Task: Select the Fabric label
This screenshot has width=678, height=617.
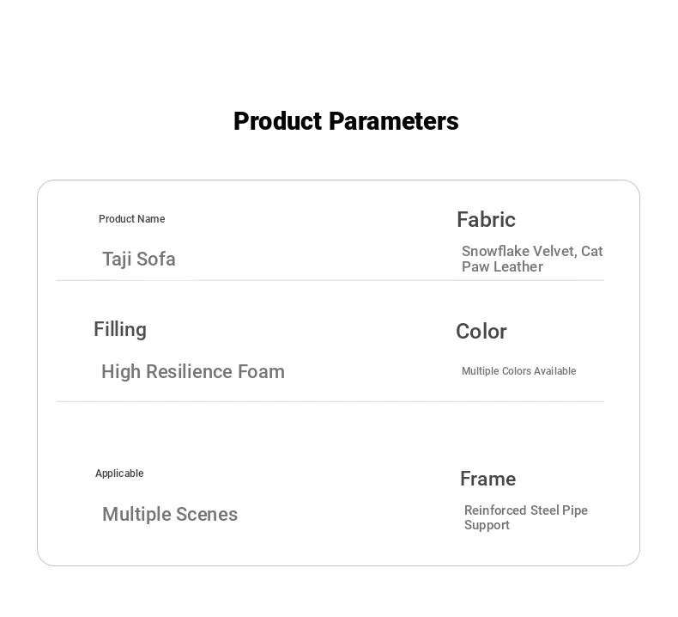Action: pyautogui.click(x=486, y=219)
